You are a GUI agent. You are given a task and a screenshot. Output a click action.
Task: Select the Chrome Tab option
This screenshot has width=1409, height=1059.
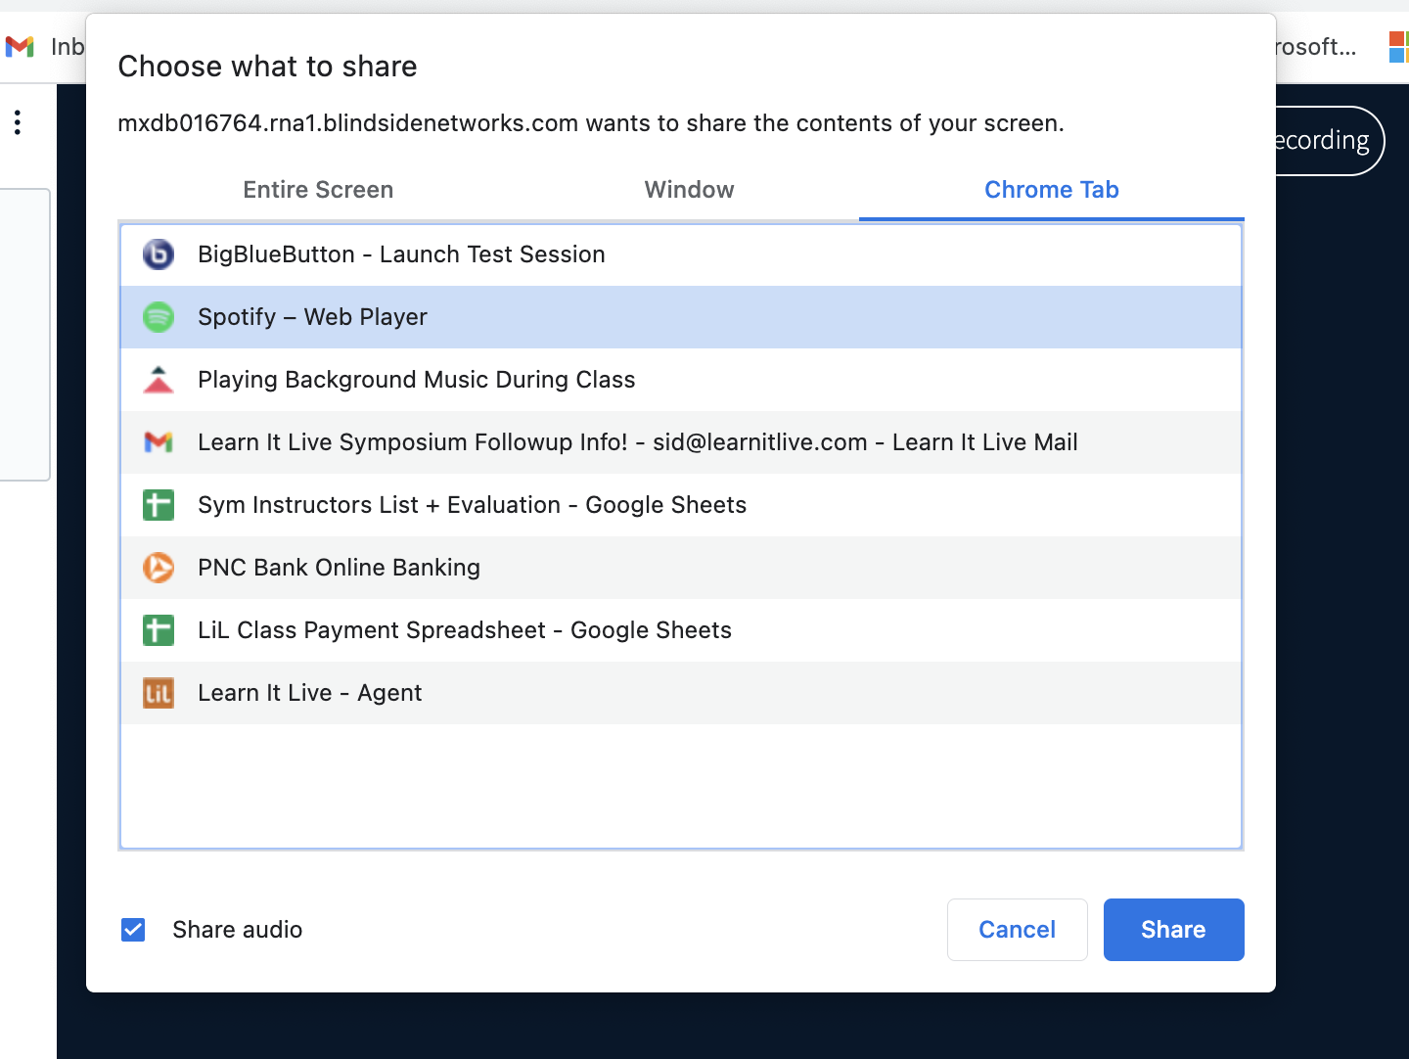coord(1051,190)
